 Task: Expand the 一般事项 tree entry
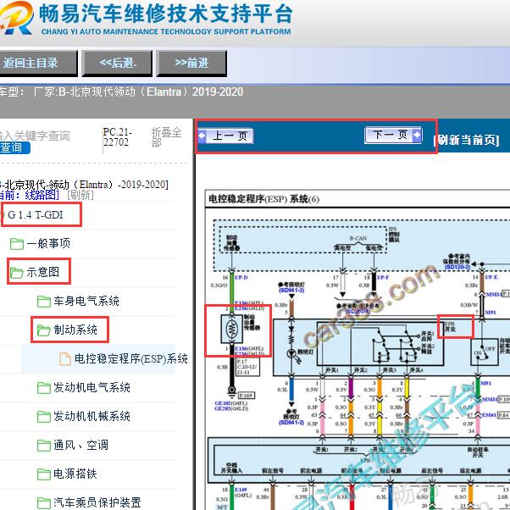(x=48, y=243)
